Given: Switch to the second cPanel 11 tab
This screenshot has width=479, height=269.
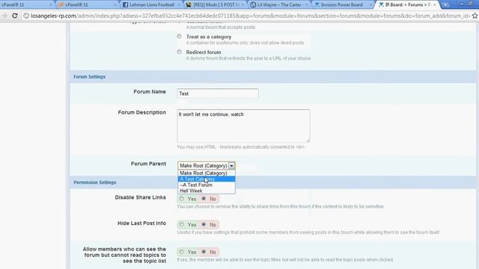Looking at the screenshot, I should pyautogui.click(x=87, y=5).
